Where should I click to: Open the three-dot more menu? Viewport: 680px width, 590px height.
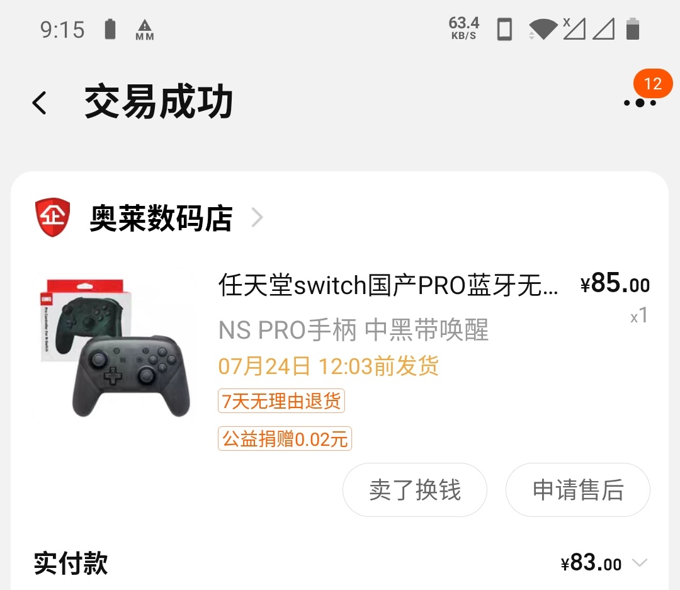(640, 103)
